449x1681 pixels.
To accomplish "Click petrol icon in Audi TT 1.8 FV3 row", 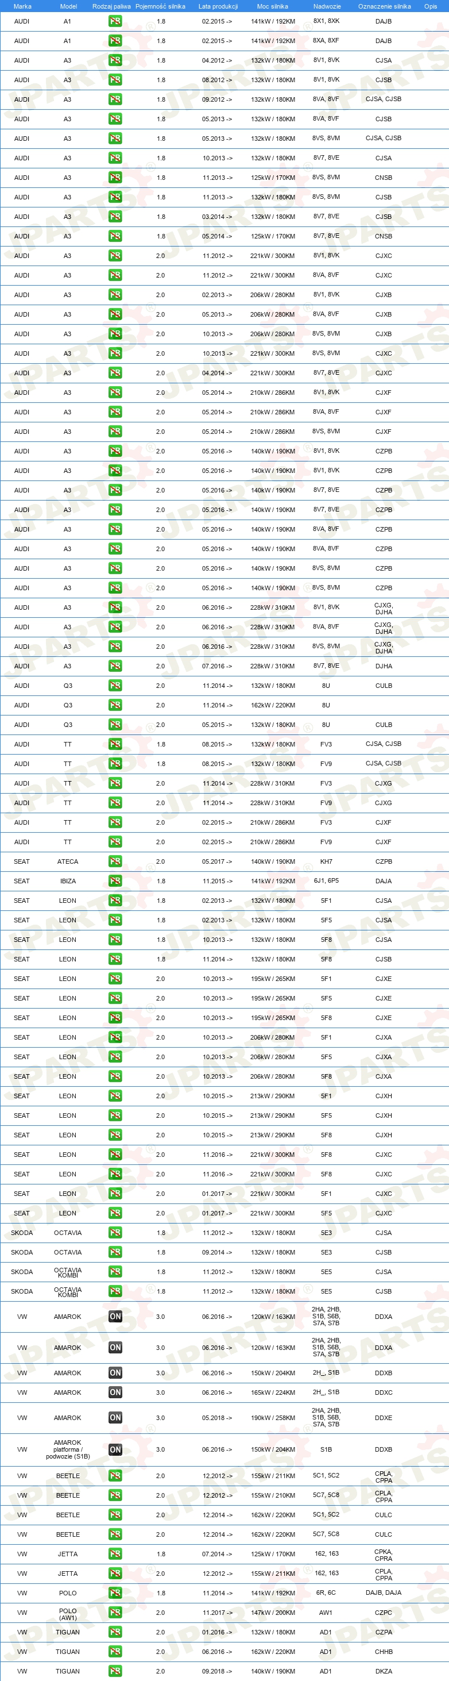I will tap(115, 744).
